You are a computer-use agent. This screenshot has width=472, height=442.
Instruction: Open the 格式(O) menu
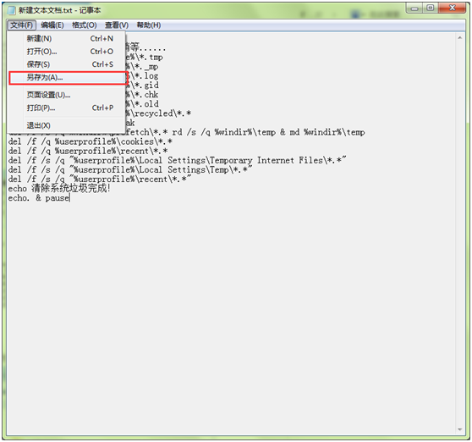85,25
